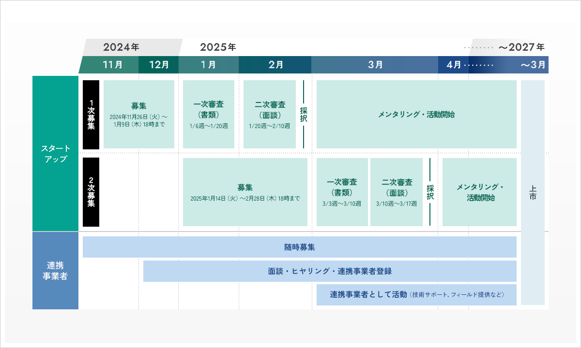Select the 11月 month header

[112, 64]
